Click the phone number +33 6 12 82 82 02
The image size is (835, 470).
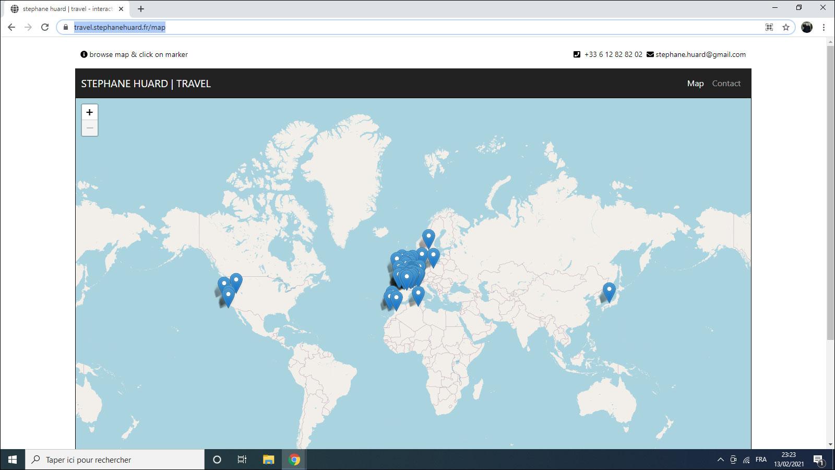613,54
